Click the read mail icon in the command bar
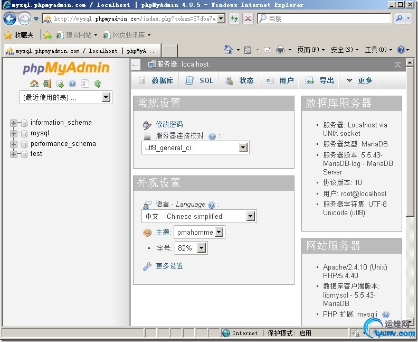This screenshot has height=342, width=418. 268,50
